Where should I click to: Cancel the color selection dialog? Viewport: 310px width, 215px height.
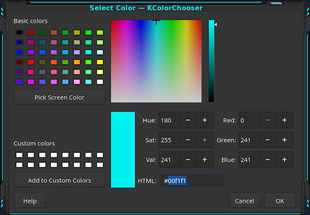coord(244,201)
